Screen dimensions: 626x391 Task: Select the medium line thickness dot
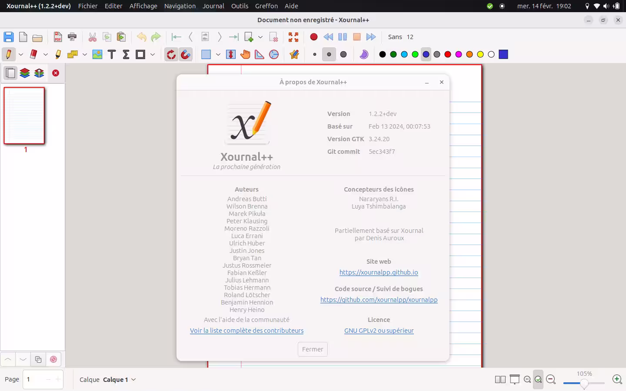[329, 54]
